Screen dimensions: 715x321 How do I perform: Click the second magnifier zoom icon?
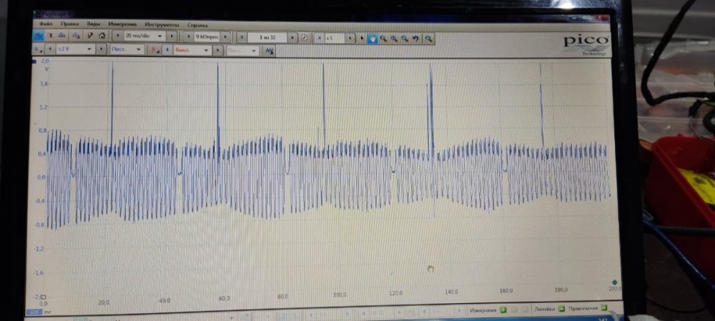[394, 38]
